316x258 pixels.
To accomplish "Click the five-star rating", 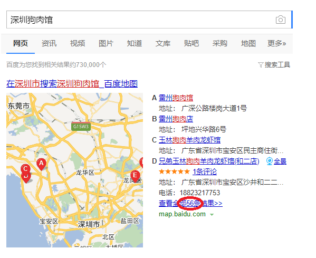I will point(174,171).
